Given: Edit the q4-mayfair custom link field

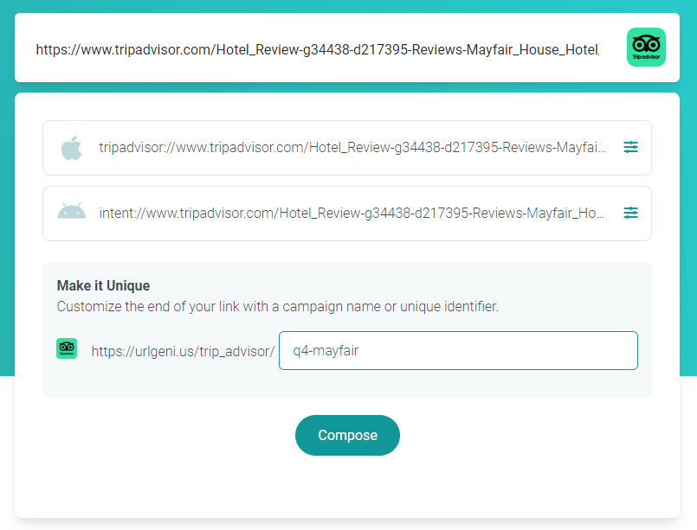Looking at the screenshot, I should coord(458,351).
